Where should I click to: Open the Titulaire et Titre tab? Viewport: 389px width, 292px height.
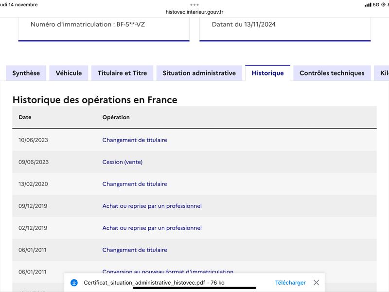[x=123, y=73]
